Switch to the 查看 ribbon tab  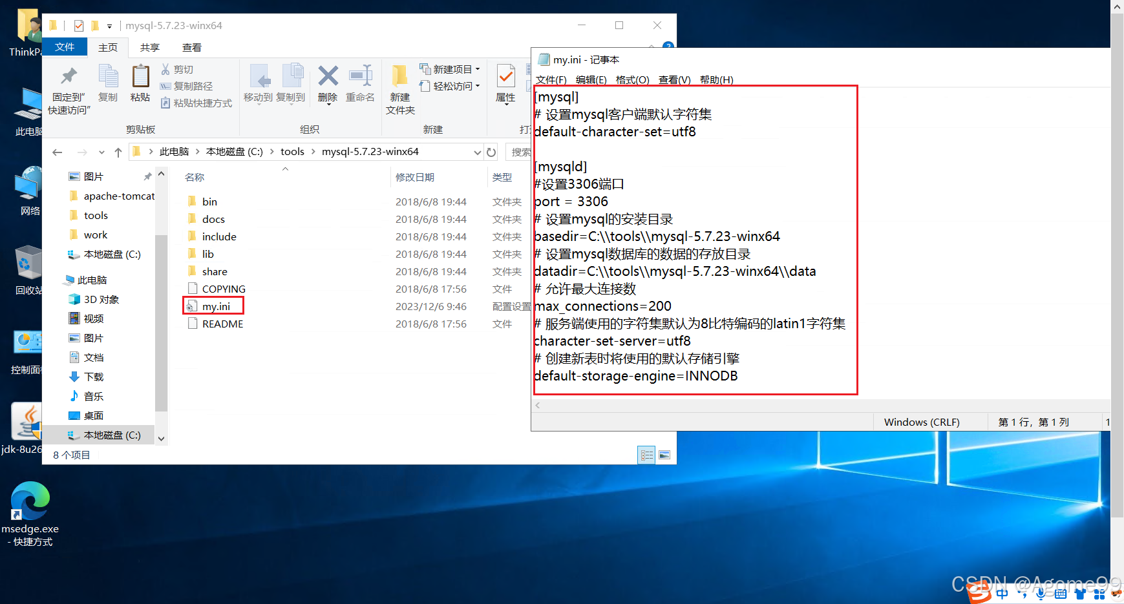(191, 47)
